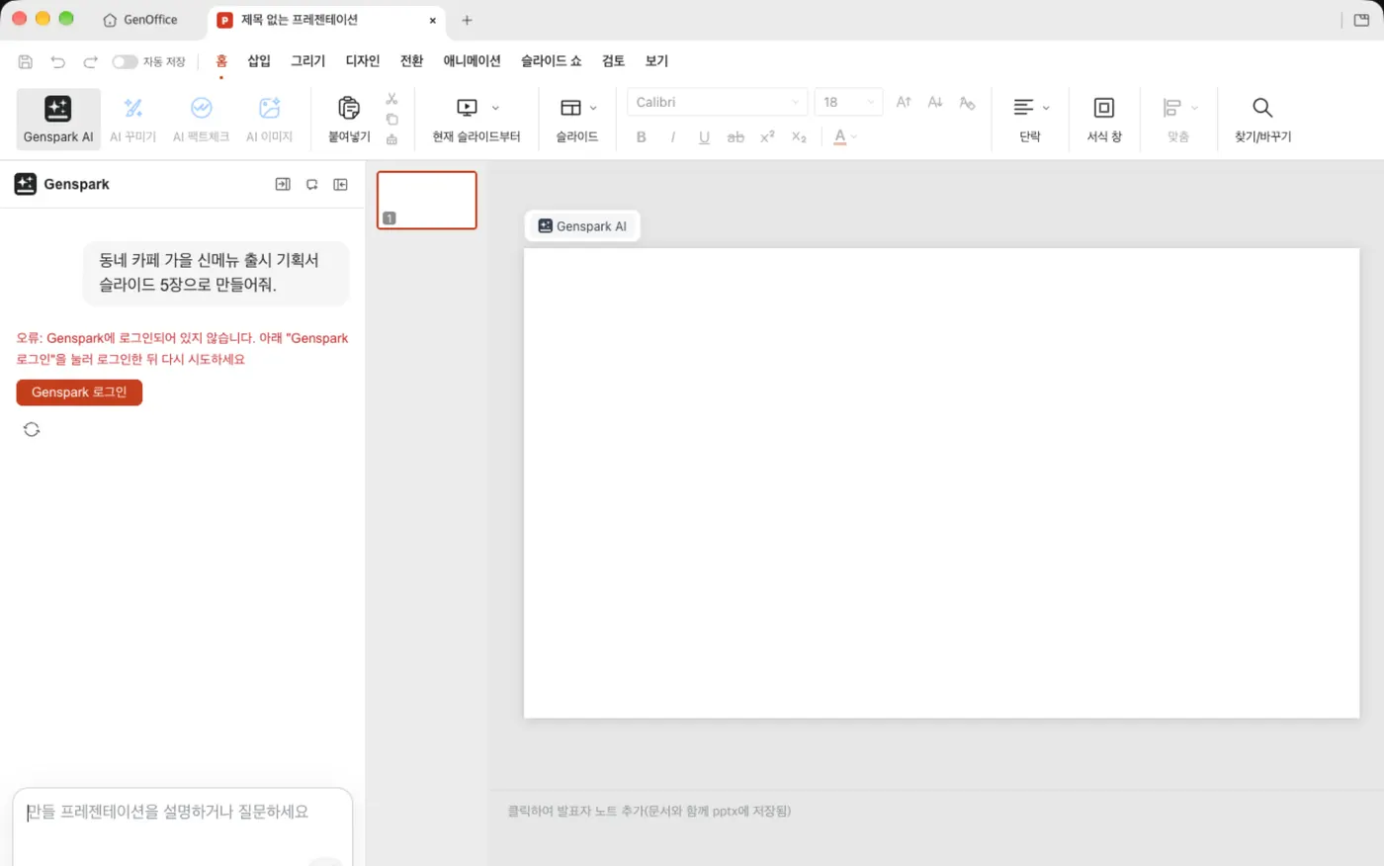Expand the 단락 paragraph alignment dropdown
This screenshot has height=866, width=1384.
pos(1046,108)
